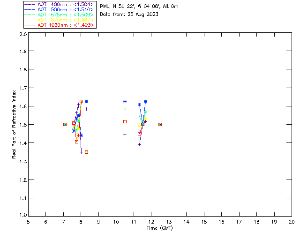Click the y-axis tick label 1.0
This screenshot has height=240, width=300.
tap(23, 215)
